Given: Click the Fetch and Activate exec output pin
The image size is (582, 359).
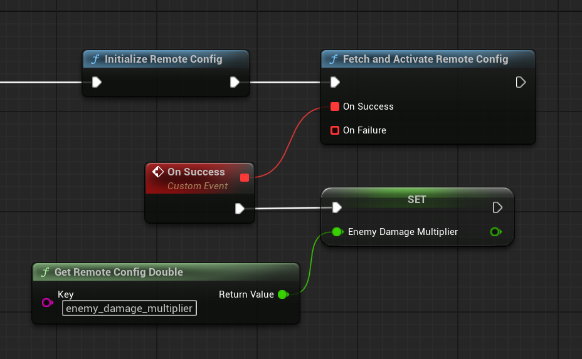Looking at the screenshot, I should [x=520, y=82].
